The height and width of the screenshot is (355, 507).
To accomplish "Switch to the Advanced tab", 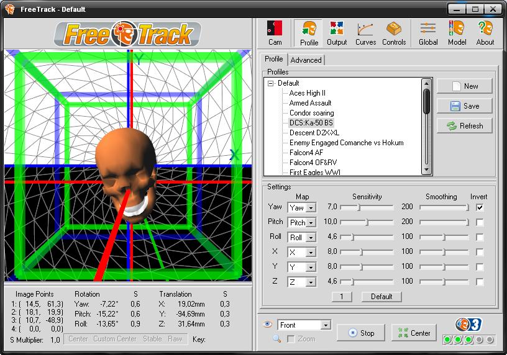I will 306,60.
